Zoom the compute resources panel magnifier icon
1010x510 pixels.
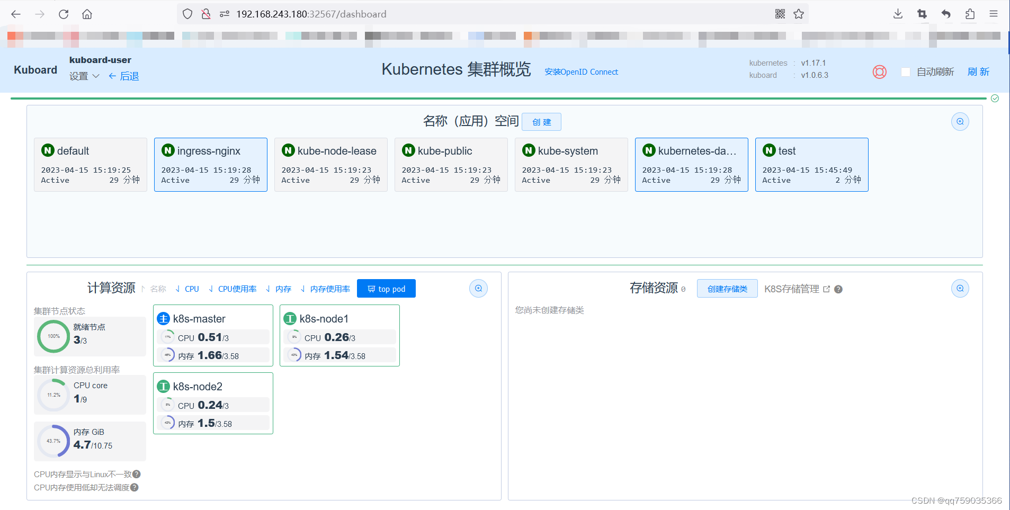click(478, 289)
